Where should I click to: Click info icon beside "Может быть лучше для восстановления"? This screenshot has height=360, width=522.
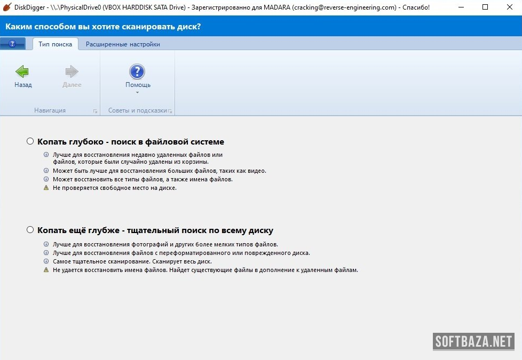46,171
